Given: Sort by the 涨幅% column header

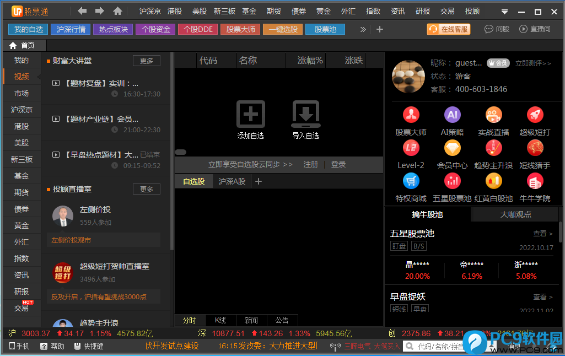Looking at the screenshot, I should click(310, 60).
